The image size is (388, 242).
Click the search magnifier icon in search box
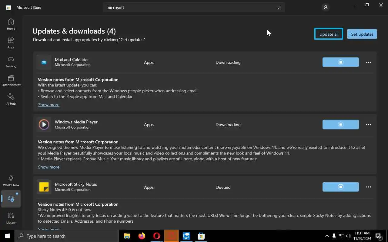279,8
